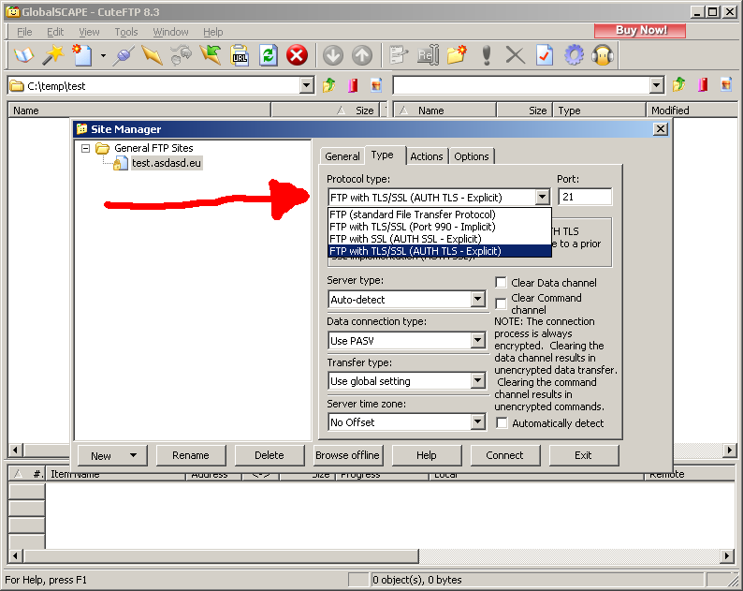This screenshot has width=743, height=591.
Task: Click remote pane page icon after the bookmark
Action: pos(726,85)
